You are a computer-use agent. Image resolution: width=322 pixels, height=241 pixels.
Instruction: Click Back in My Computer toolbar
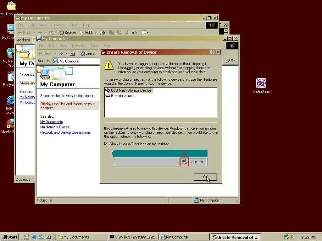(45, 53)
